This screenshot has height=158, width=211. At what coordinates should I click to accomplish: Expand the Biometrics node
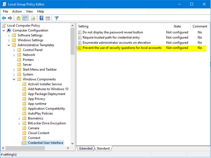tap(19, 119)
